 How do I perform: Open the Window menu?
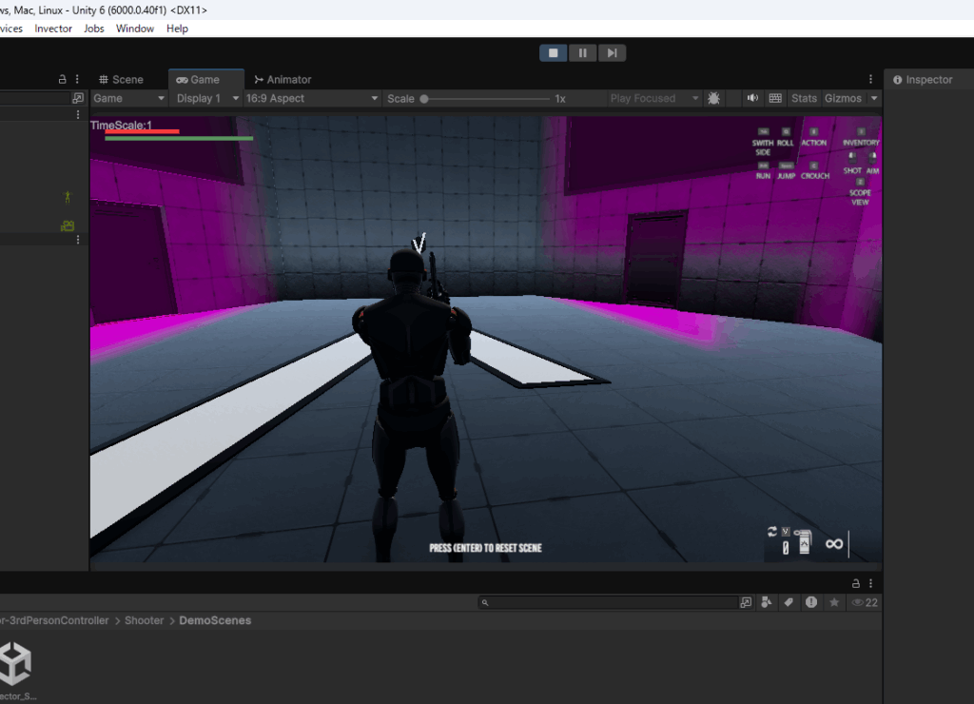pyautogui.click(x=135, y=29)
